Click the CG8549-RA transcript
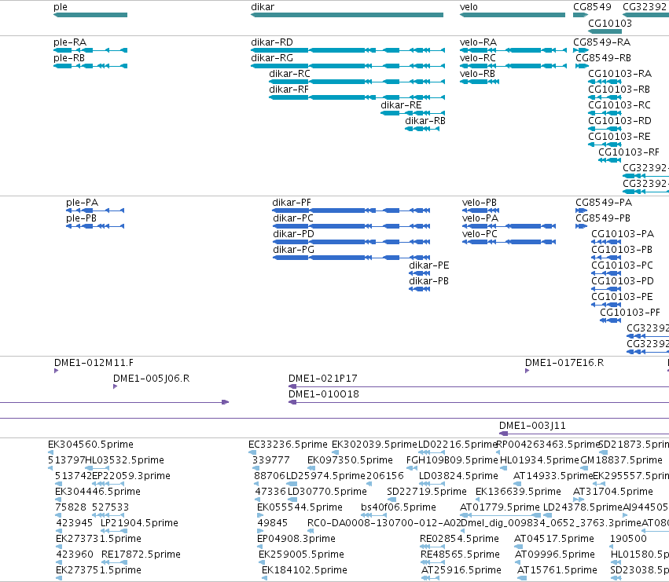 (581, 50)
